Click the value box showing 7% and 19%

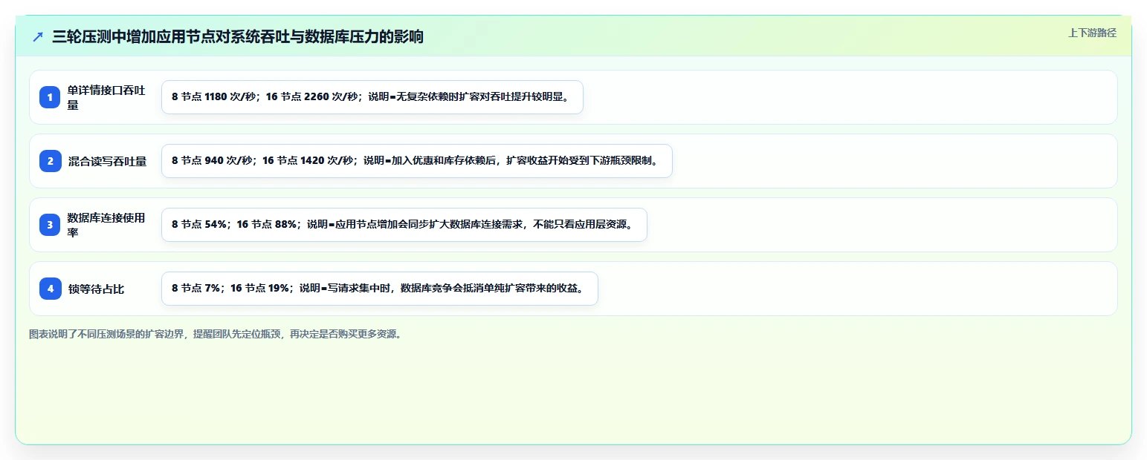click(x=380, y=289)
